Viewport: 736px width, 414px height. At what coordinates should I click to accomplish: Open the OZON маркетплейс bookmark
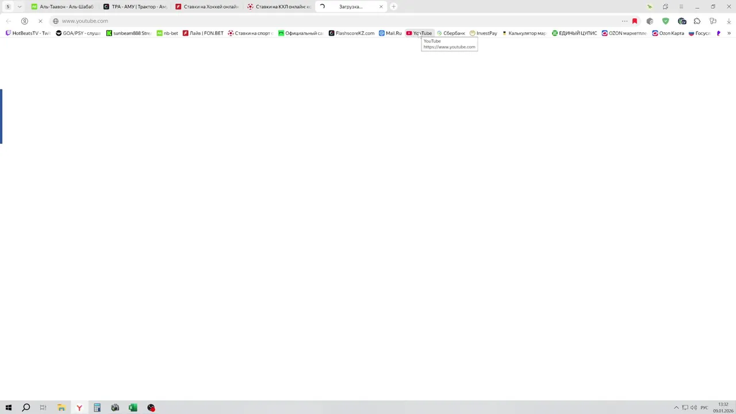click(624, 33)
